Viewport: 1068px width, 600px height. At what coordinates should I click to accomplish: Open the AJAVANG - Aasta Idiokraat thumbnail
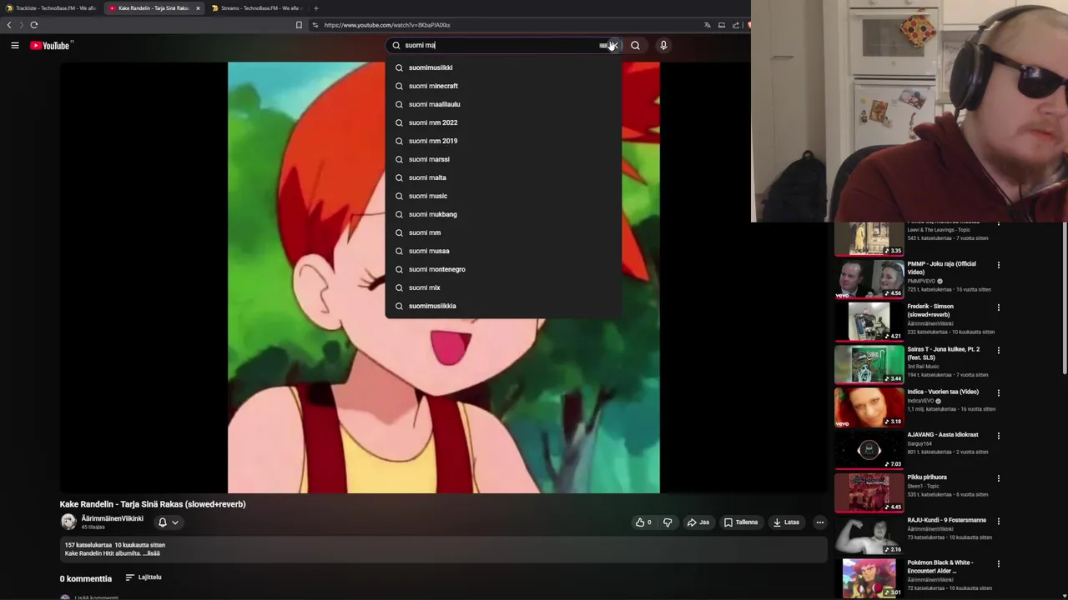(x=869, y=450)
